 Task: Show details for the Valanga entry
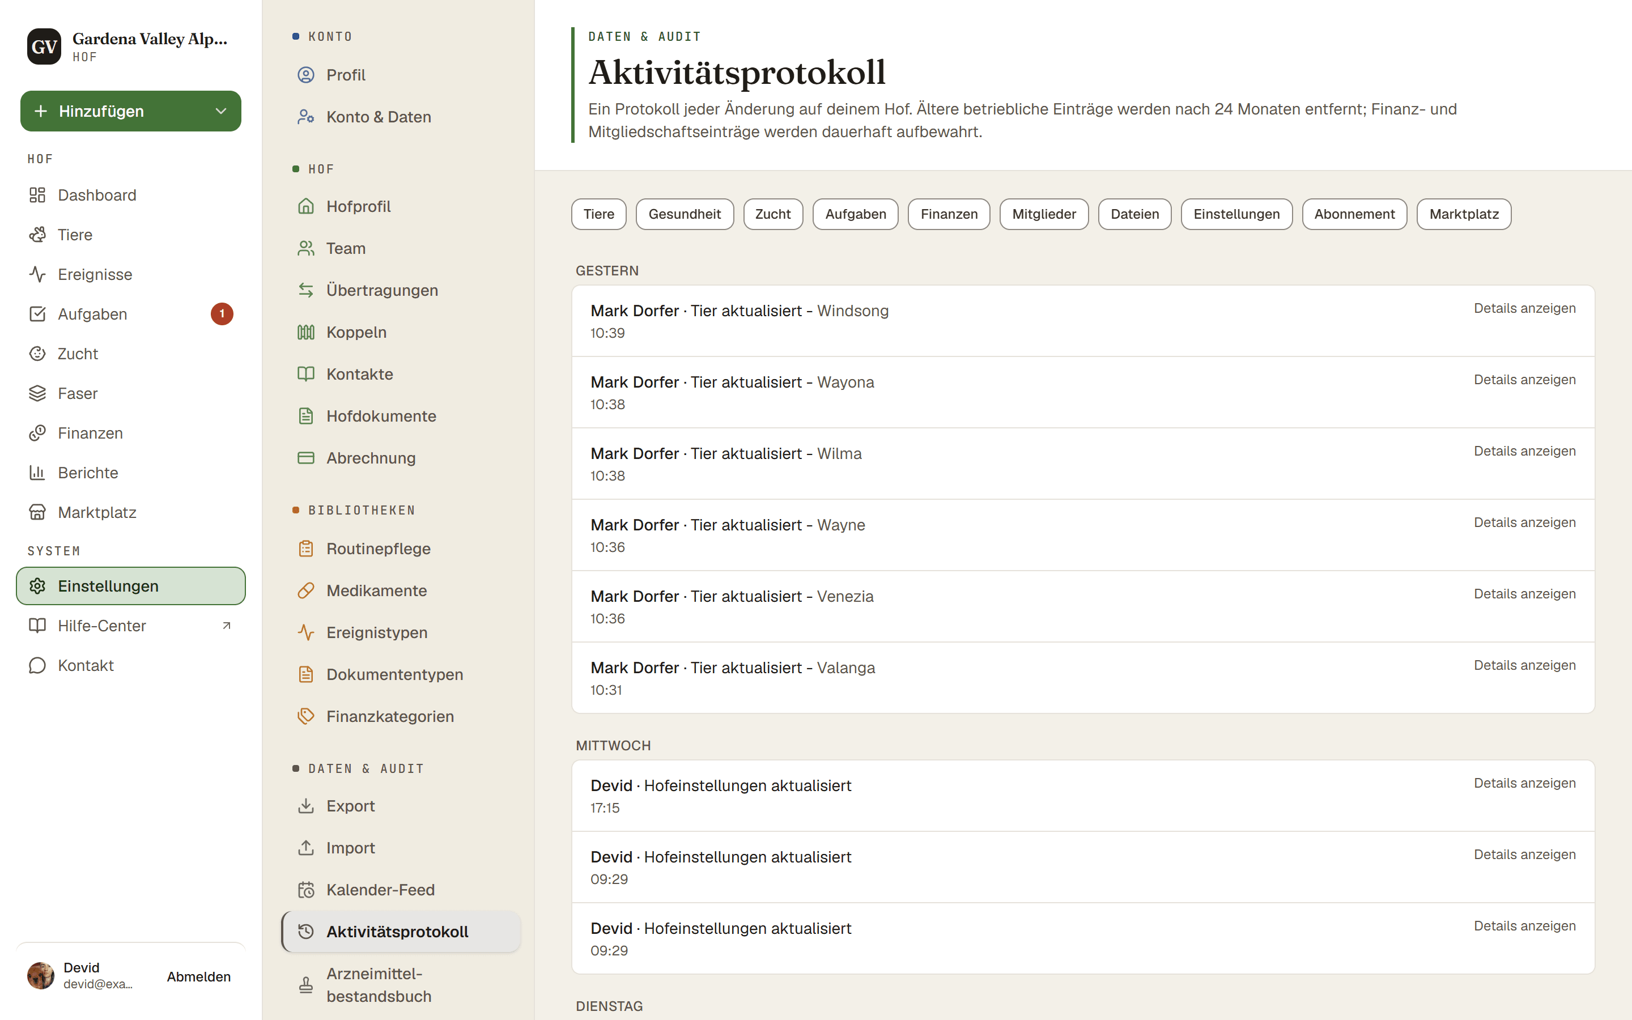click(1524, 666)
